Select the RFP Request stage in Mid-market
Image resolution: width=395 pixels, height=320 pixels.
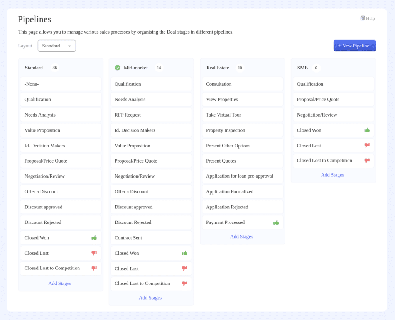151,115
